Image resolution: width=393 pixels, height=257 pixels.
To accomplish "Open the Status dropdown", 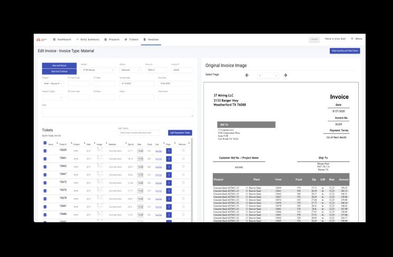I will point(130,70).
